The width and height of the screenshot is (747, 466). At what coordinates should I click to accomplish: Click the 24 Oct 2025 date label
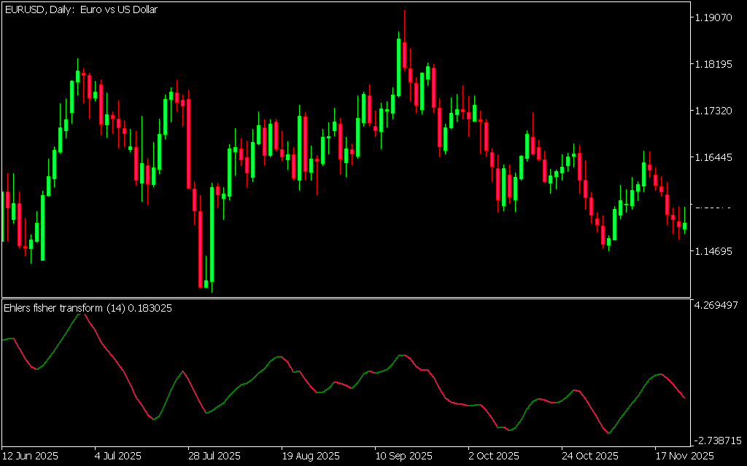coord(587,457)
